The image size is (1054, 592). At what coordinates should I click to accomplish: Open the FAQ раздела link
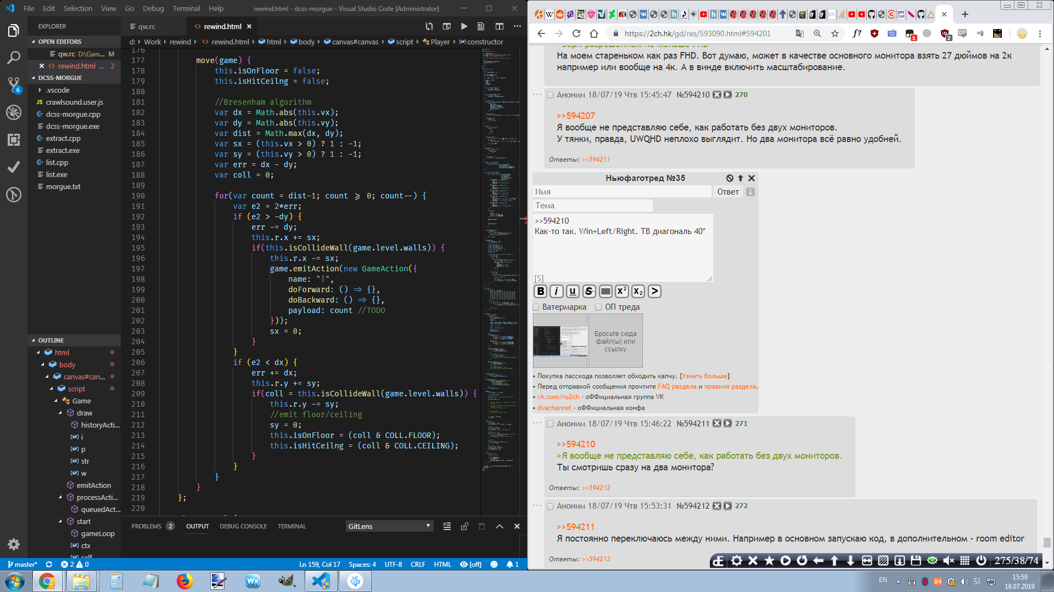(677, 386)
